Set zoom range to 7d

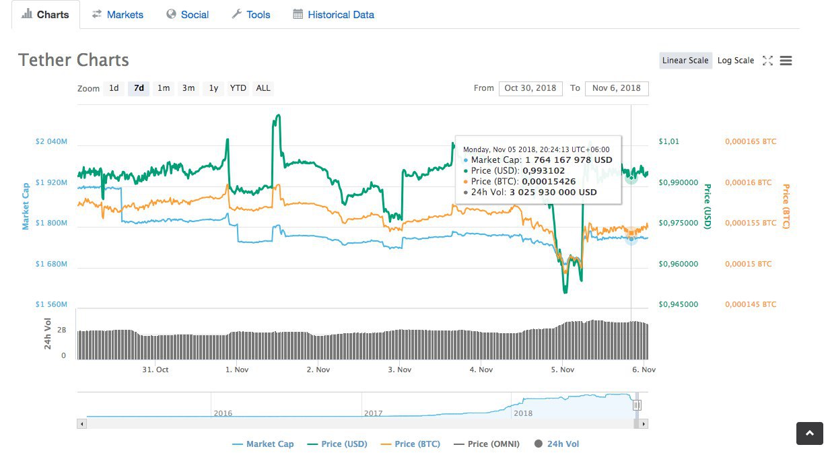139,88
